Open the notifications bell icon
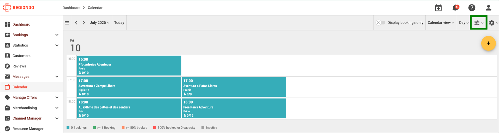 click(455, 8)
